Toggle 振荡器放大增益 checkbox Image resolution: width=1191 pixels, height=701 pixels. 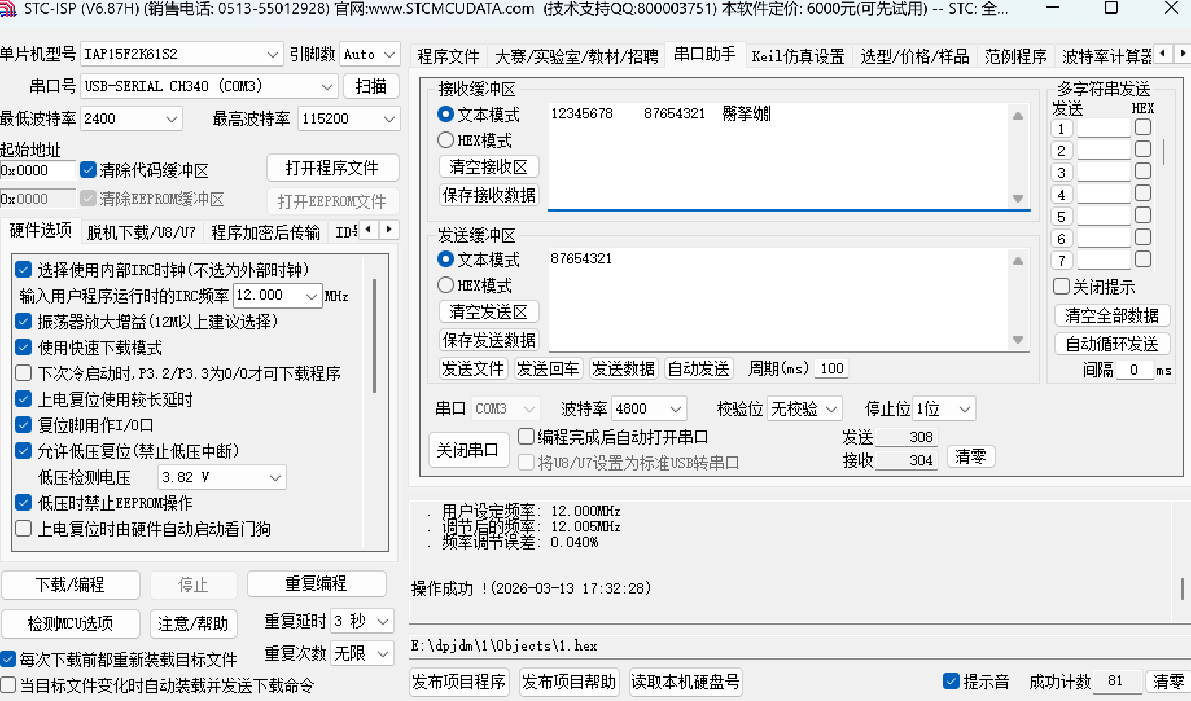tap(23, 321)
